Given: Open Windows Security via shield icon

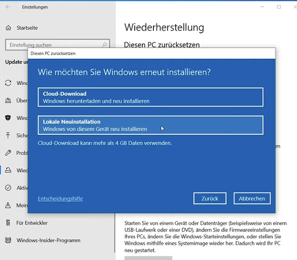Looking at the screenshot, I should coord(8,118).
